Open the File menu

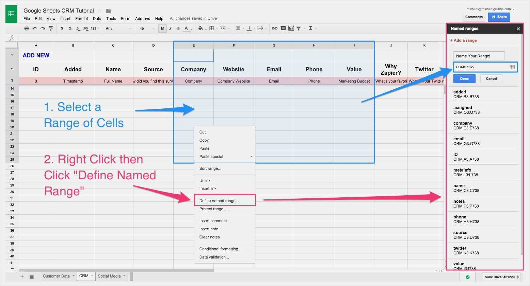coord(27,19)
